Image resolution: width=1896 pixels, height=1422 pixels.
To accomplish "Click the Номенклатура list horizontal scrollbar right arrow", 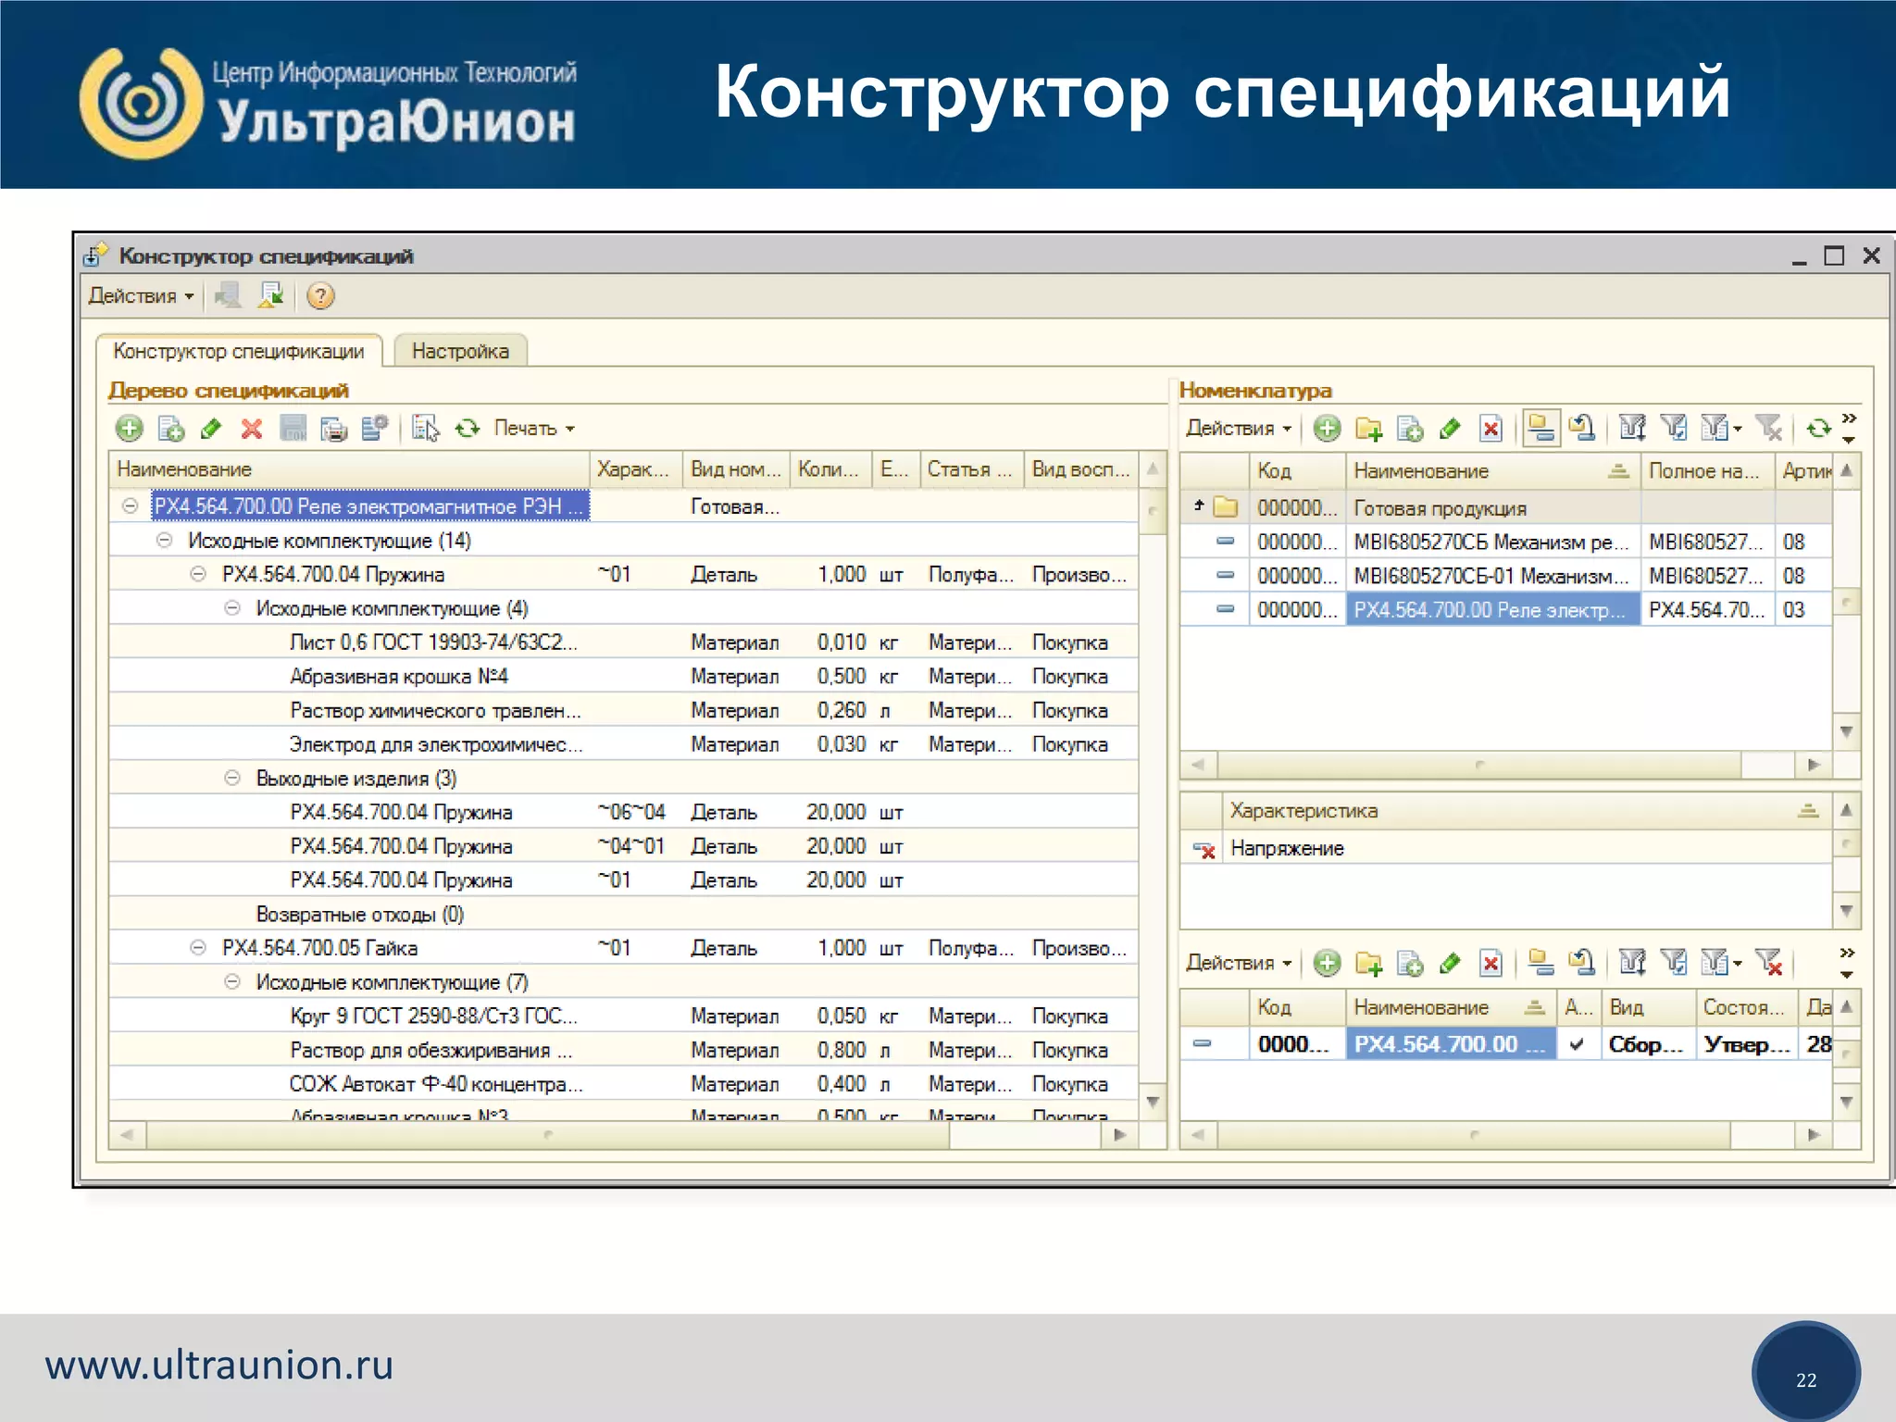I will [x=1814, y=766].
